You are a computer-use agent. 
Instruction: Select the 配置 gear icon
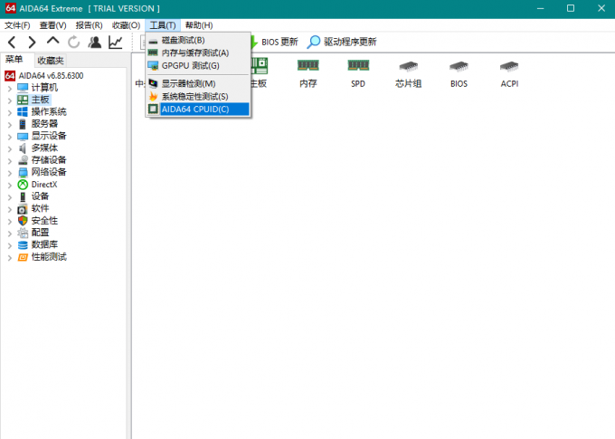point(23,233)
